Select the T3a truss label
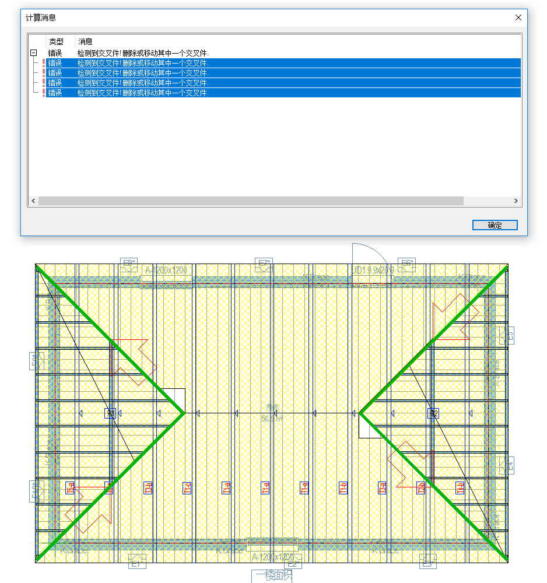The height and width of the screenshot is (583, 547). [382, 488]
